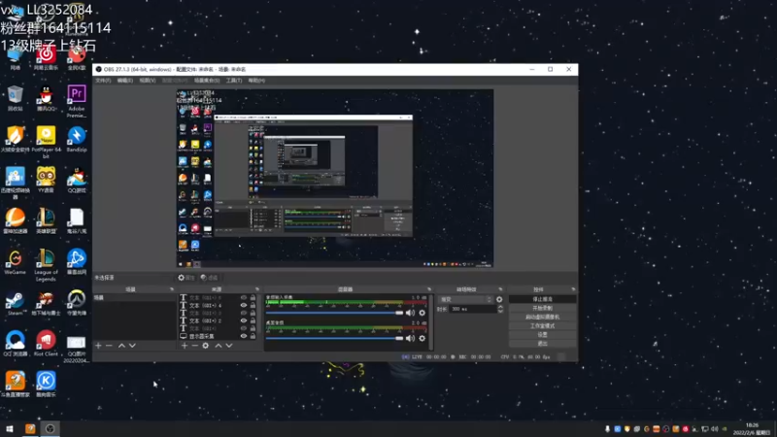Click OBS icon in the taskbar

pos(51,428)
